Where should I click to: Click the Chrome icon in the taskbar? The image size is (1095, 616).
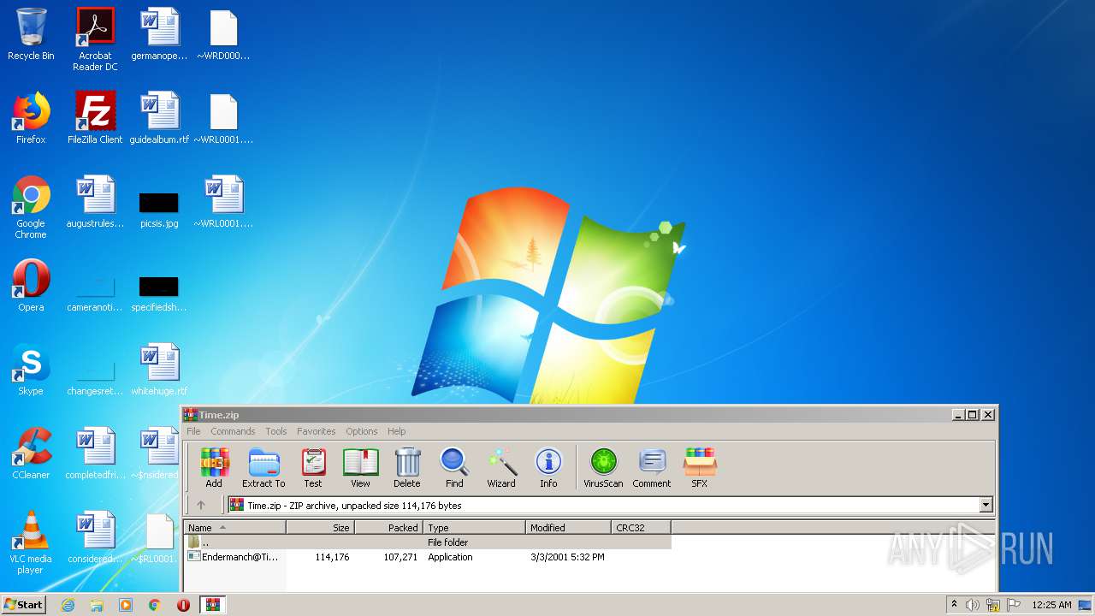pos(155,605)
